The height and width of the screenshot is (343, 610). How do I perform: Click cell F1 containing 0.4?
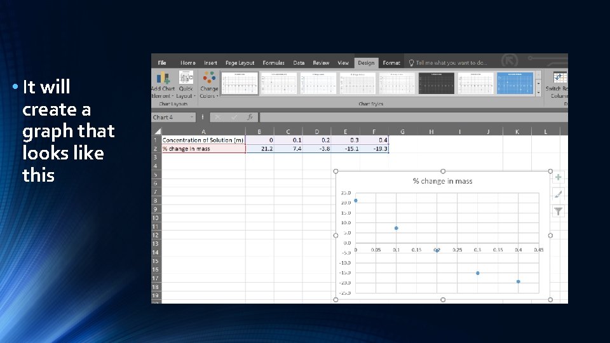(x=374, y=140)
